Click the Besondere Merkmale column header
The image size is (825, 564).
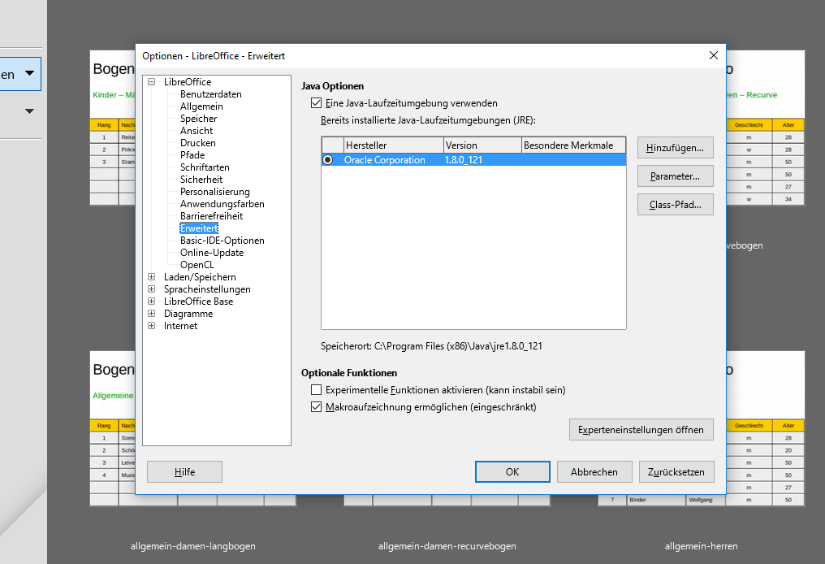(573, 145)
